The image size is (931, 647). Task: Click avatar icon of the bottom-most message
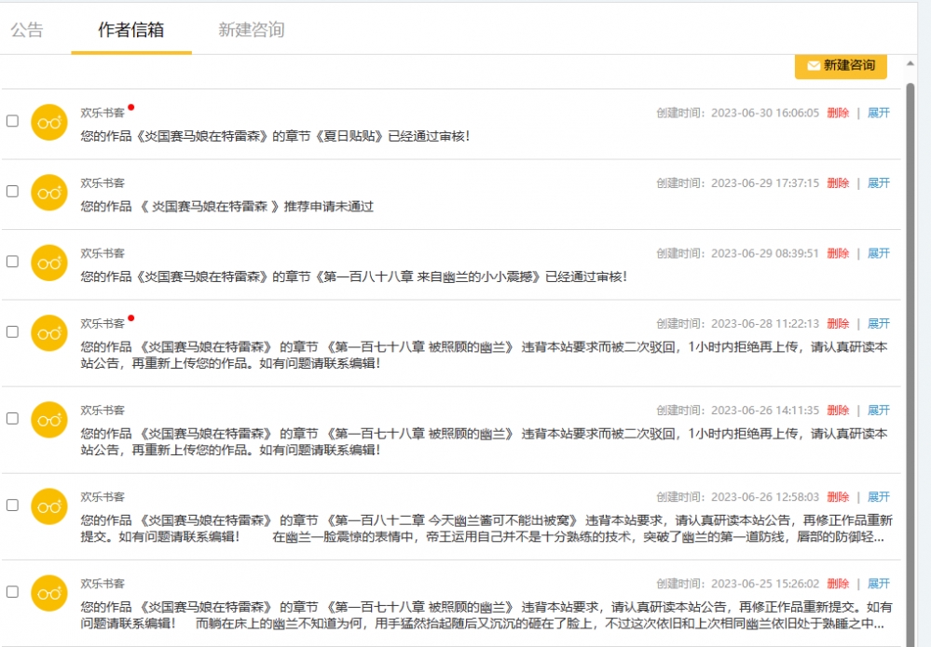48,592
